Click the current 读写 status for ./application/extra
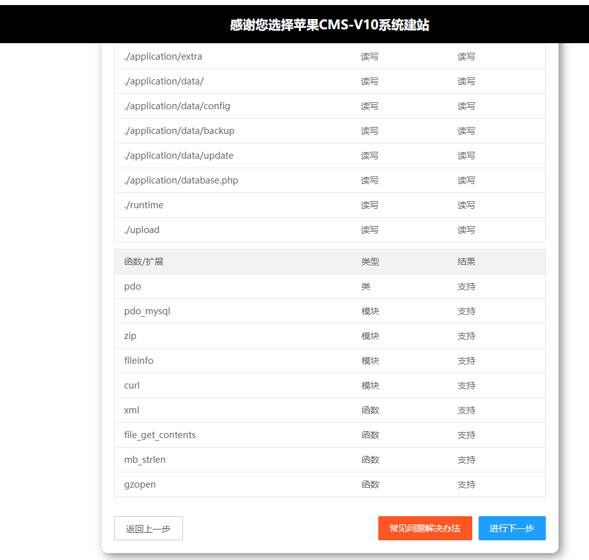This screenshot has height=560, width=589. (466, 57)
